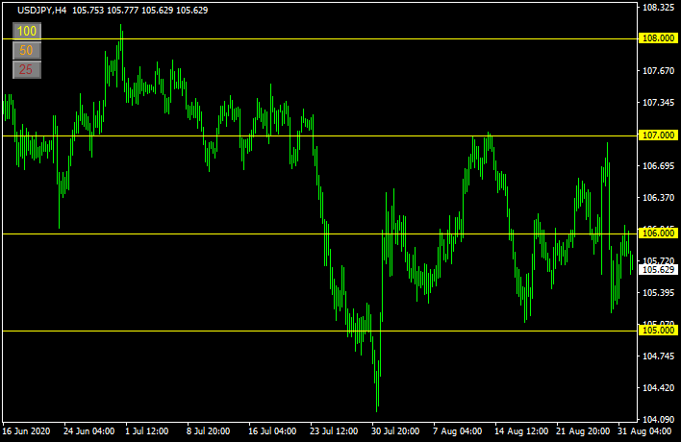The image size is (681, 442).
Task: Click the 7 Aug 04:00 time label
Action: [x=457, y=431]
